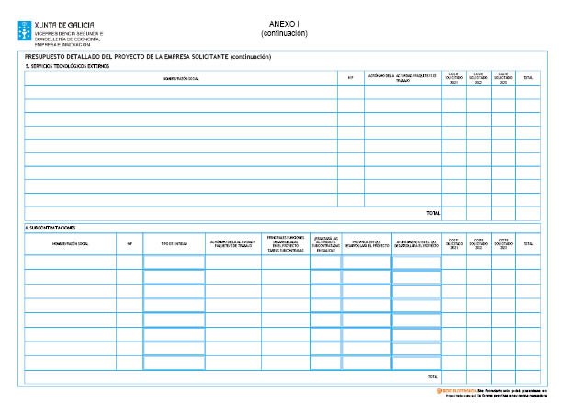This screenshot has height=403, width=565.
Task: Click first Nombre/Razón Social field in Servicios Tecnológicos
Action: point(180,92)
